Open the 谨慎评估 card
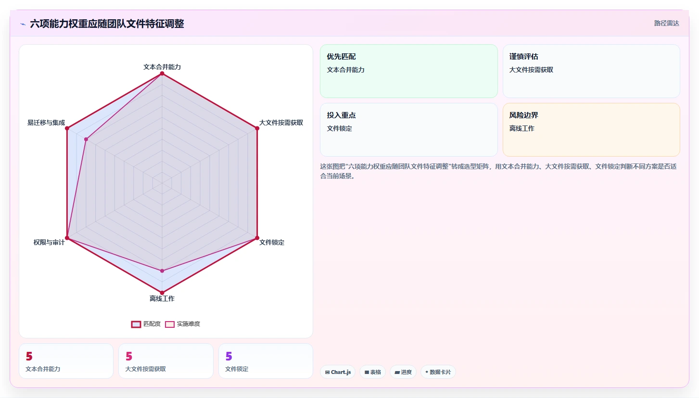699x398 pixels. (x=591, y=71)
